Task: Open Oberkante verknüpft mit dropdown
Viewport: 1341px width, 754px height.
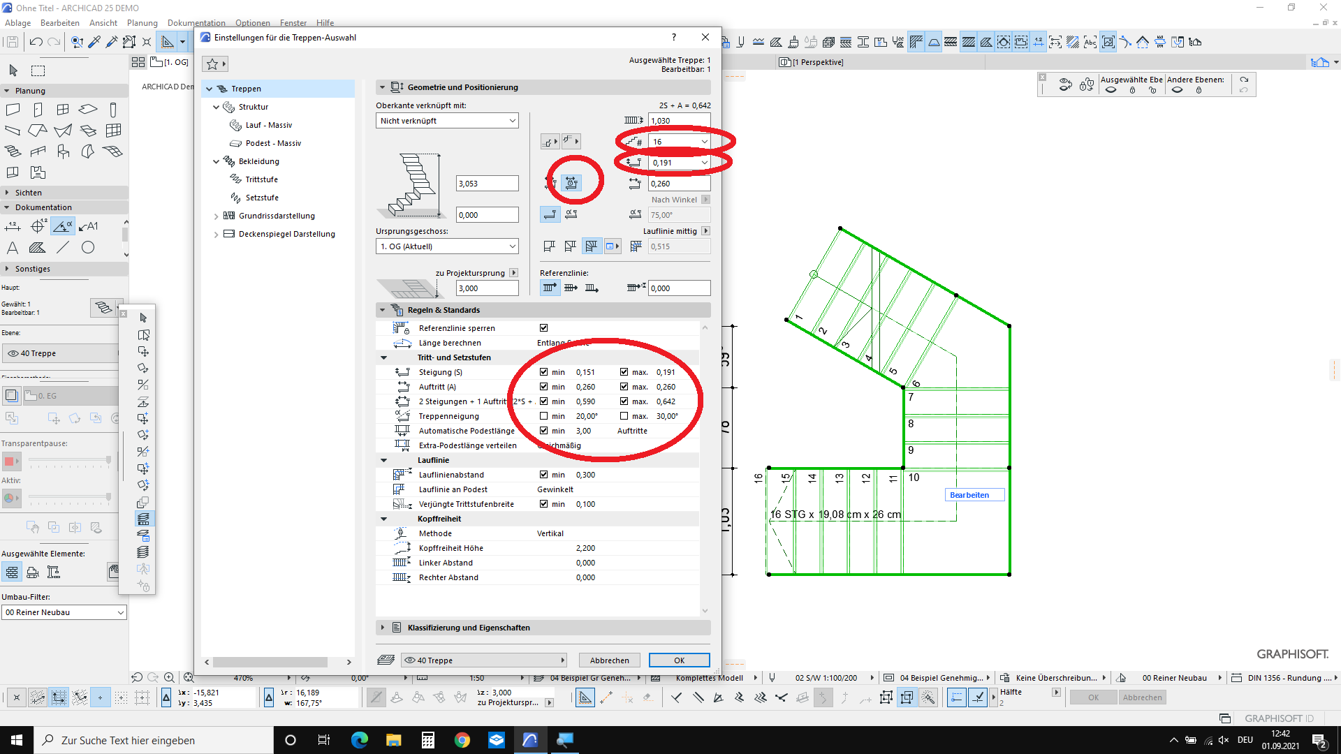Action: point(447,121)
